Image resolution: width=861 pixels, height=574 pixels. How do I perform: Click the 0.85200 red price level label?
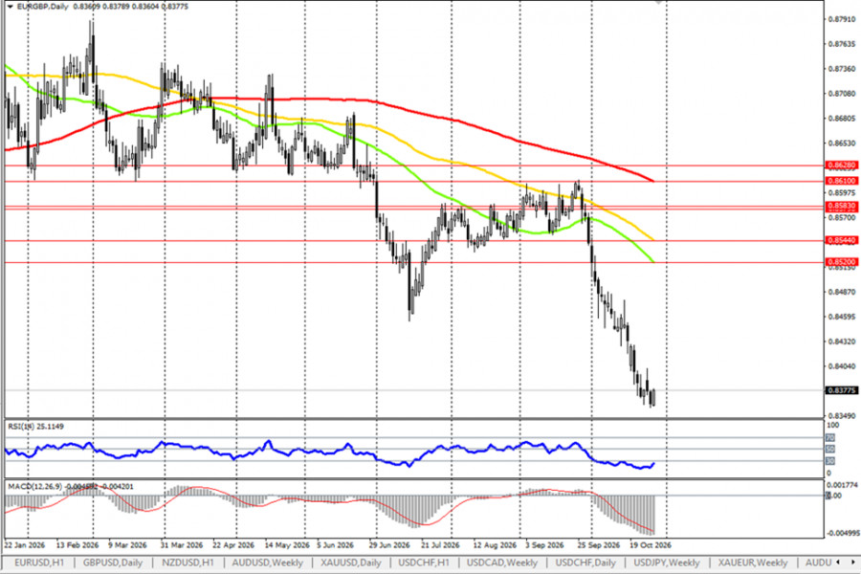click(841, 262)
